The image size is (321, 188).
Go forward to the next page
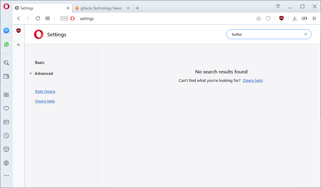[28, 18]
